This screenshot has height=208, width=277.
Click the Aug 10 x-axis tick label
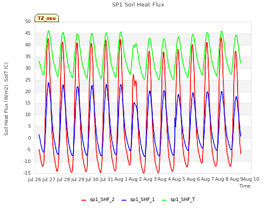(251, 179)
